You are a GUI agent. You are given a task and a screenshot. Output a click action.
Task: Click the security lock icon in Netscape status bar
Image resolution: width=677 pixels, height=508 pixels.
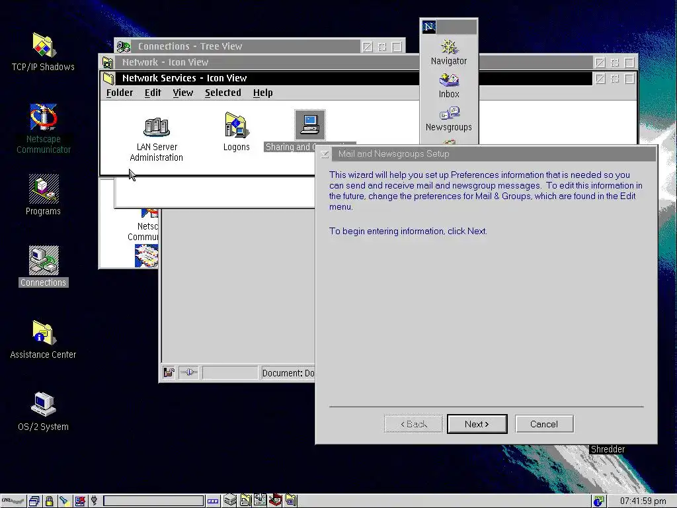point(169,372)
